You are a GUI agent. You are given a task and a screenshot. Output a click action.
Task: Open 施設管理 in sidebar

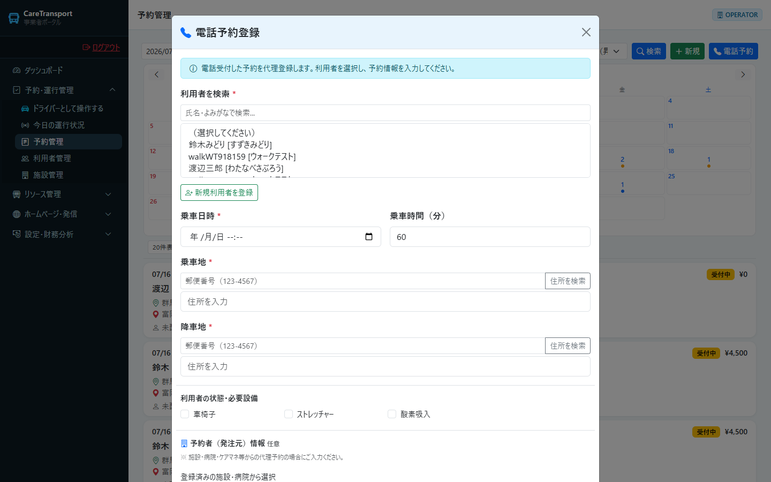coord(69,175)
